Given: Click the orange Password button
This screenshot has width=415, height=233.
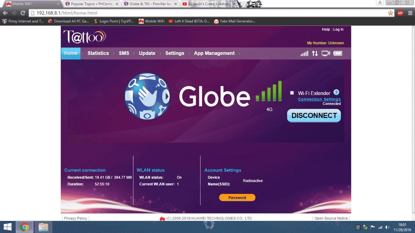Looking at the screenshot, I should tap(237, 198).
